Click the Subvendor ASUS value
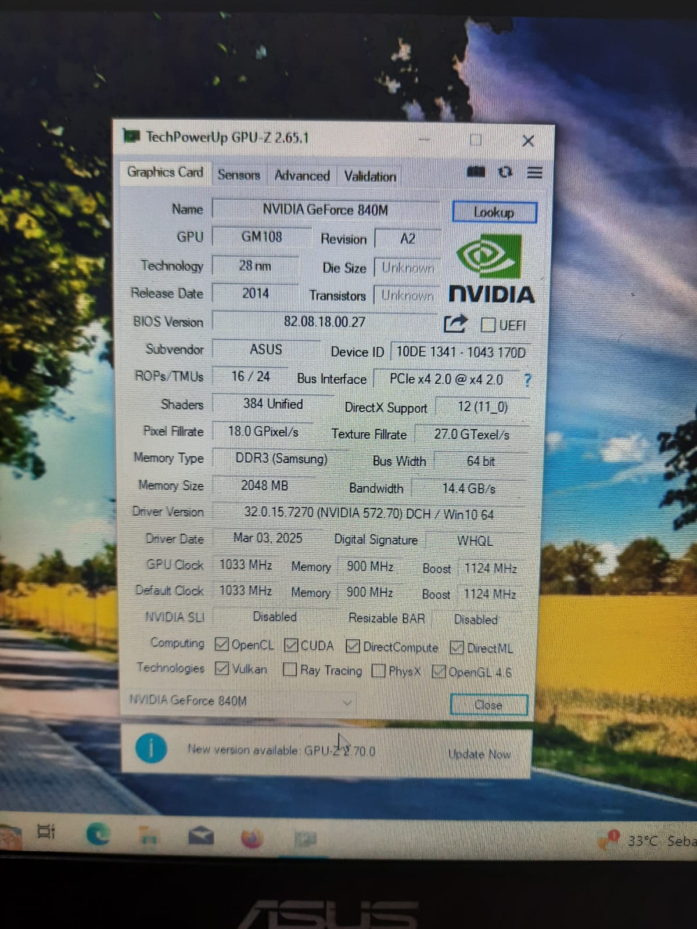This screenshot has height=929, width=697. (x=266, y=350)
